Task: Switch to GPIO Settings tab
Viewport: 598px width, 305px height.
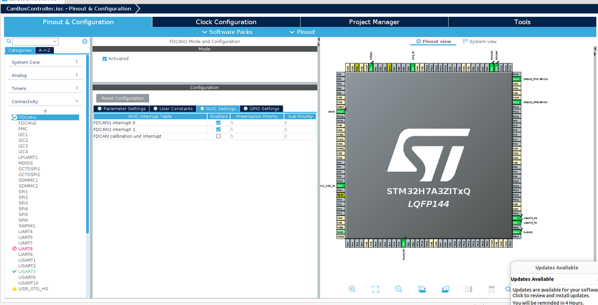Action: coord(262,108)
